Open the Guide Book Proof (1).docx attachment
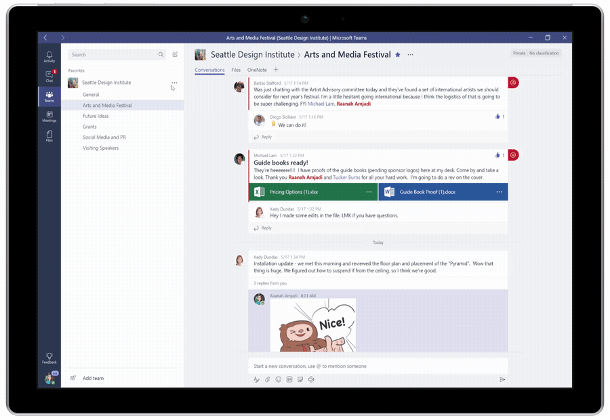The image size is (610, 420). [443, 192]
